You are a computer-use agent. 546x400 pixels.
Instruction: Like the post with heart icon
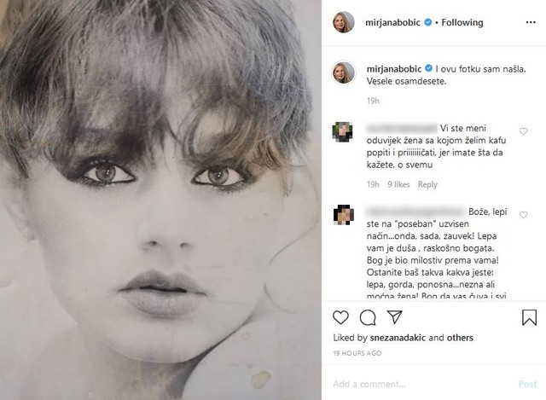coord(341,317)
